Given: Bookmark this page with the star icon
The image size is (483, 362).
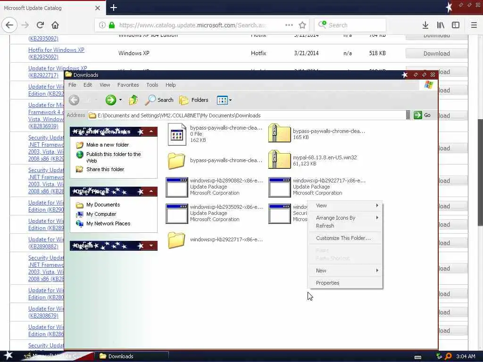Looking at the screenshot, I should click(302, 25).
